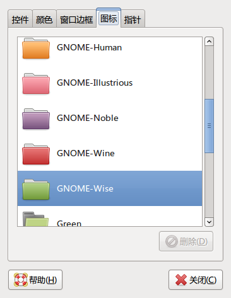This screenshot has width=231, height=298.
Task: Select the orange GNOME-Human folder icon
Action: click(36, 48)
